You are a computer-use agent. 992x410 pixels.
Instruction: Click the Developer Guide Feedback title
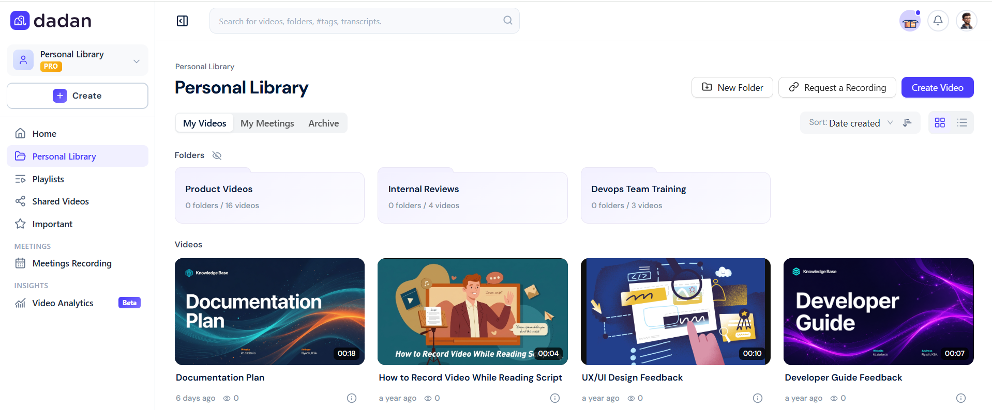coord(843,377)
